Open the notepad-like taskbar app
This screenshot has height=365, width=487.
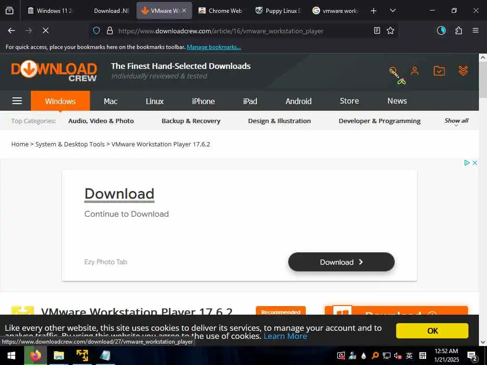106,355
